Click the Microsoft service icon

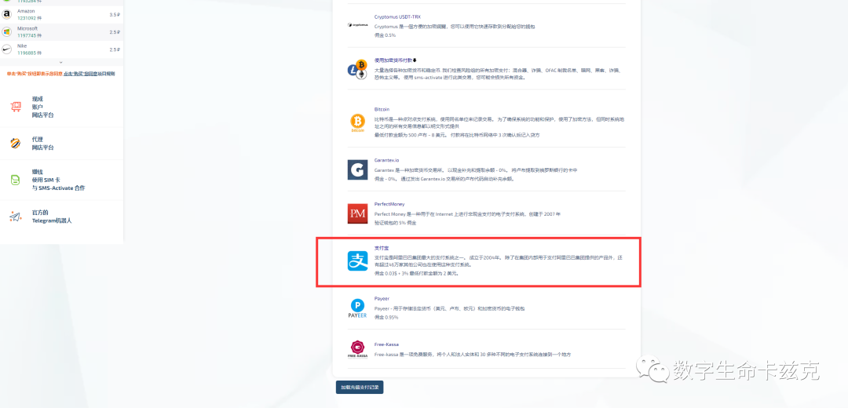click(7, 32)
